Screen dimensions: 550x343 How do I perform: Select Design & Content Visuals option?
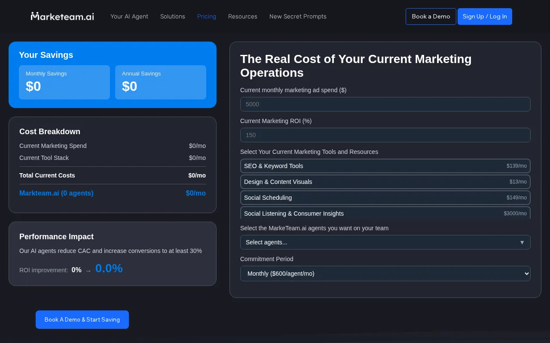point(385,182)
